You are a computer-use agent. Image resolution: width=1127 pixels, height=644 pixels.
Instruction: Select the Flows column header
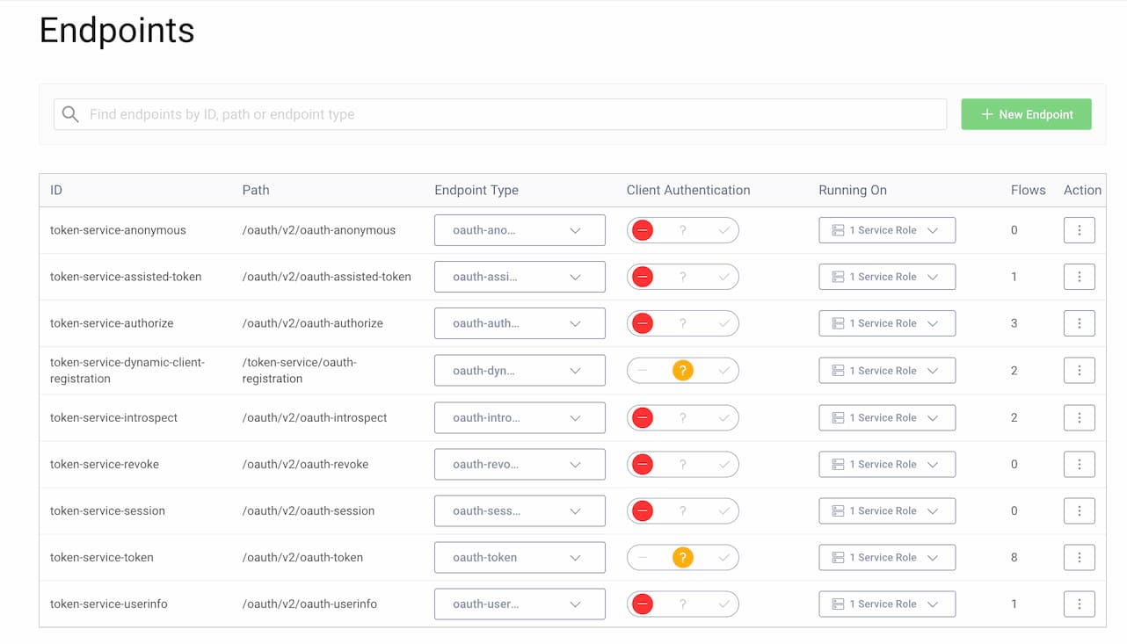[x=1028, y=190]
